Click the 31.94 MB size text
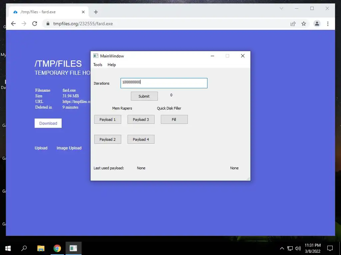This screenshot has height=255, width=341. [x=71, y=96]
